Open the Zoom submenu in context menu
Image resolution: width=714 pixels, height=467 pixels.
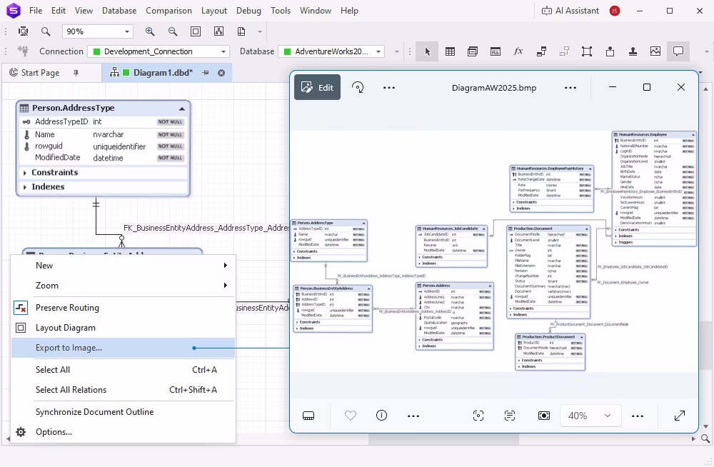coord(123,286)
